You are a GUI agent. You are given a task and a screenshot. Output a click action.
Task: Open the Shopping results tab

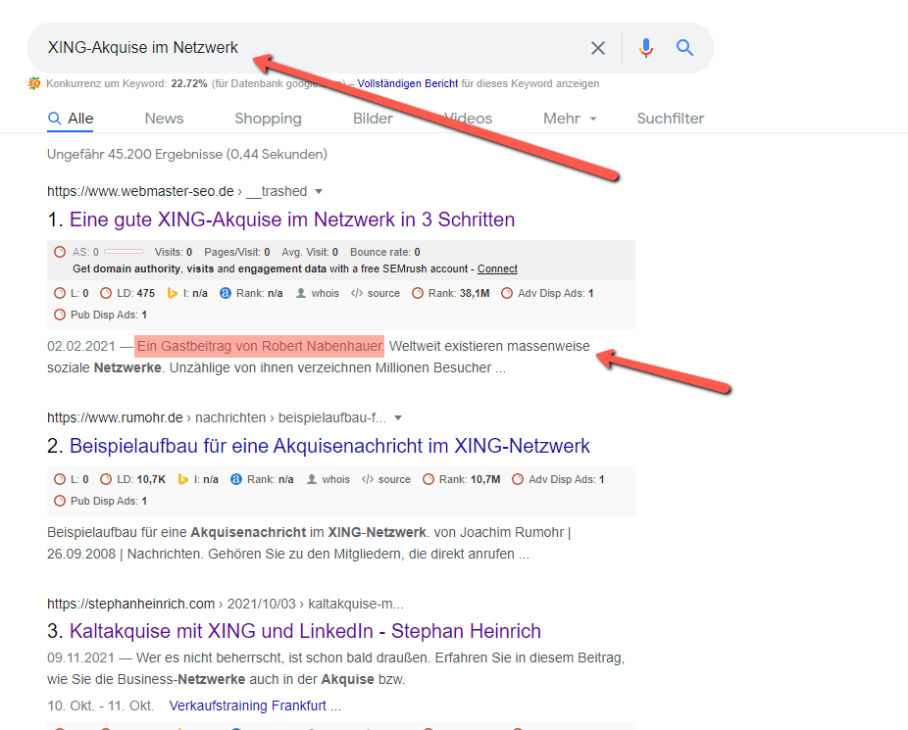[x=268, y=119]
